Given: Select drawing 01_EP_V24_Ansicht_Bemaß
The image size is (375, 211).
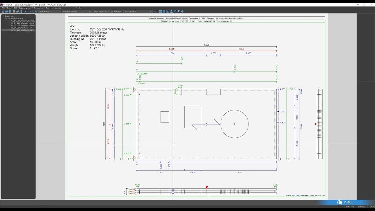Looking at the screenshot, I should click(23, 21).
